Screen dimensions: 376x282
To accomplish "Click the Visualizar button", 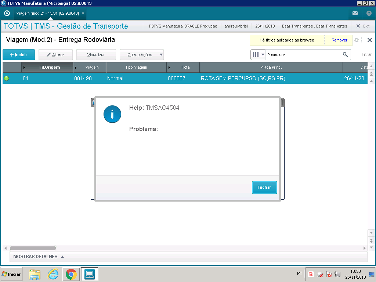I will [96, 55].
